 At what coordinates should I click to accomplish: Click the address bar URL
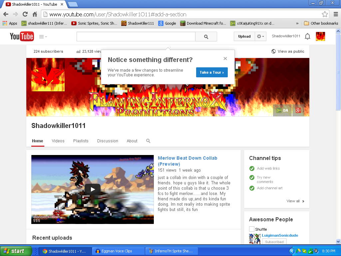click(118, 14)
